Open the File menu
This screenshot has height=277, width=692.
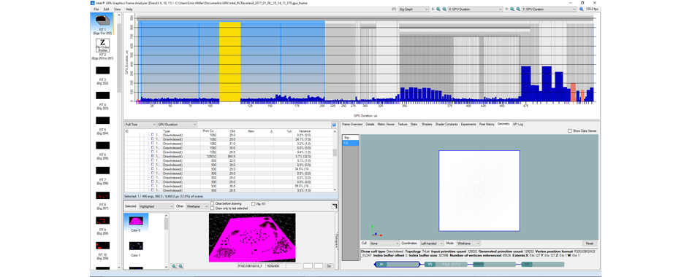tap(96, 9)
